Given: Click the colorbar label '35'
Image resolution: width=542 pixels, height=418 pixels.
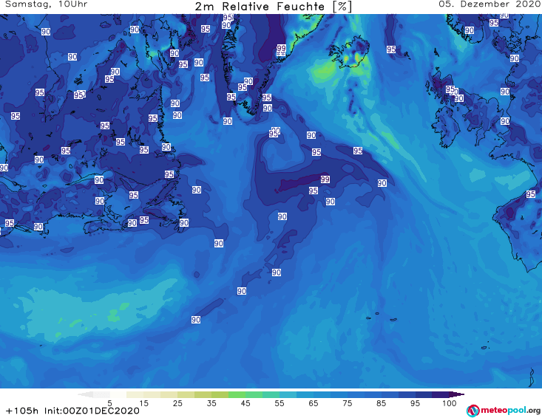Looking at the screenshot, I should [211, 403].
